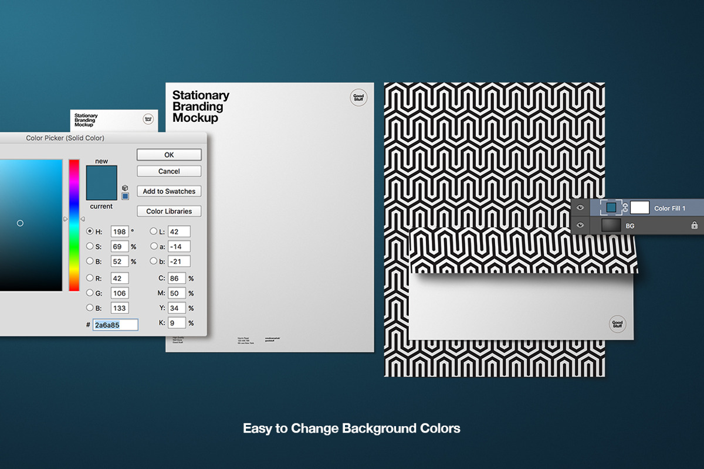Click the G value field showing 106
This screenshot has width=704, height=469.
119,293
